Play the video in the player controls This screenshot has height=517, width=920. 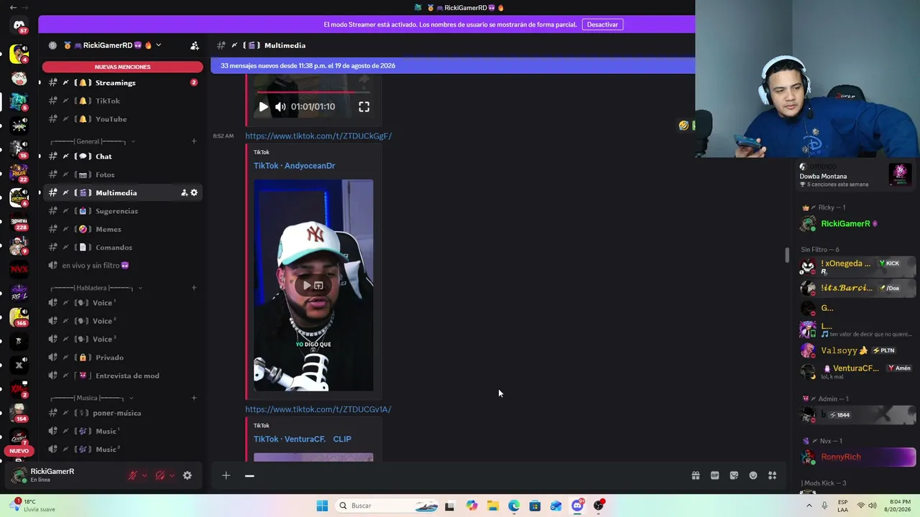point(263,107)
